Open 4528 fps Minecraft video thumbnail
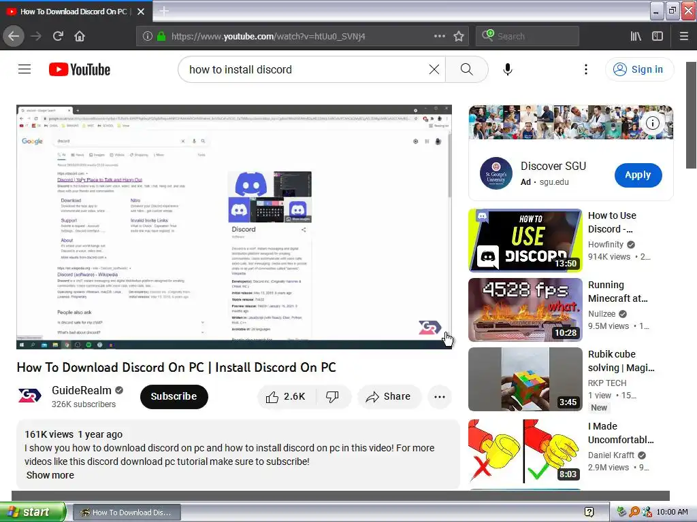This screenshot has height=522, width=697. pos(525,309)
